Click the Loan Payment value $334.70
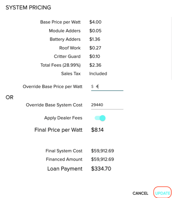 101,169
